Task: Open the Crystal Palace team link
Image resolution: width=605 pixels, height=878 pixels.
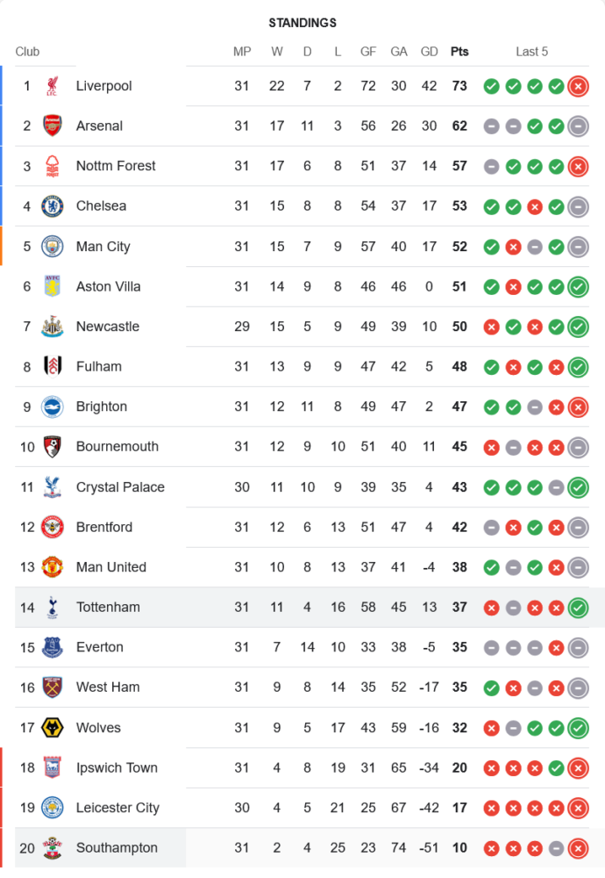Action: (120, 487)
